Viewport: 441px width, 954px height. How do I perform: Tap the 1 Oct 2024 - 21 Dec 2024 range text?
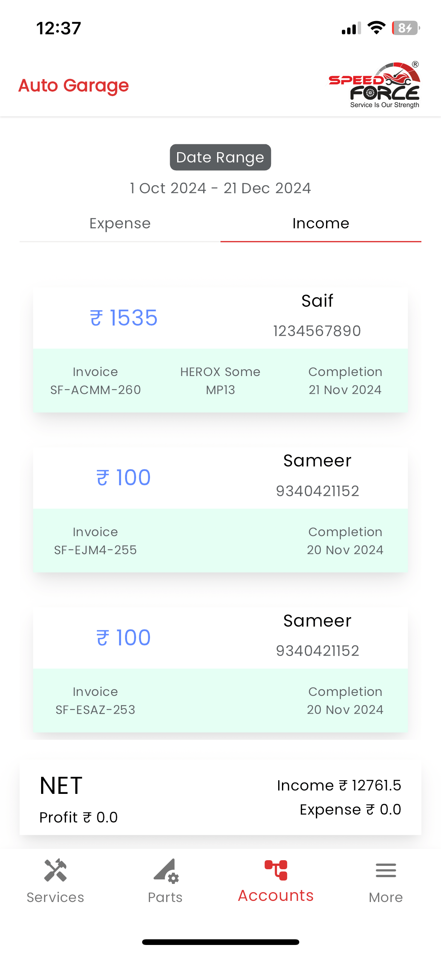220,188
